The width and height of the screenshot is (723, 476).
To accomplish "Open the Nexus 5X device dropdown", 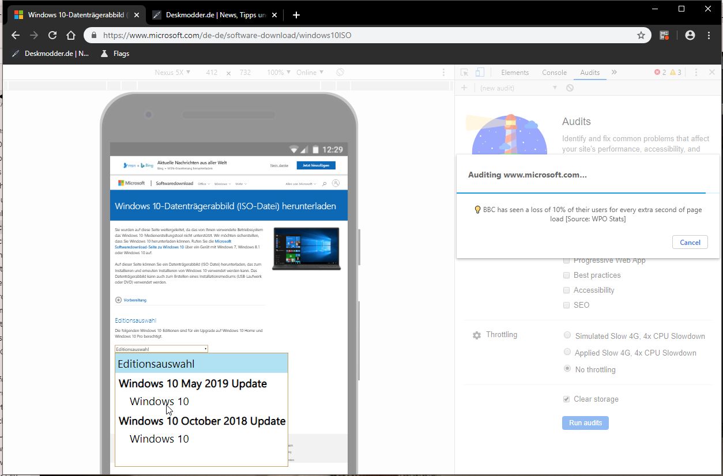I will (172, 73).
